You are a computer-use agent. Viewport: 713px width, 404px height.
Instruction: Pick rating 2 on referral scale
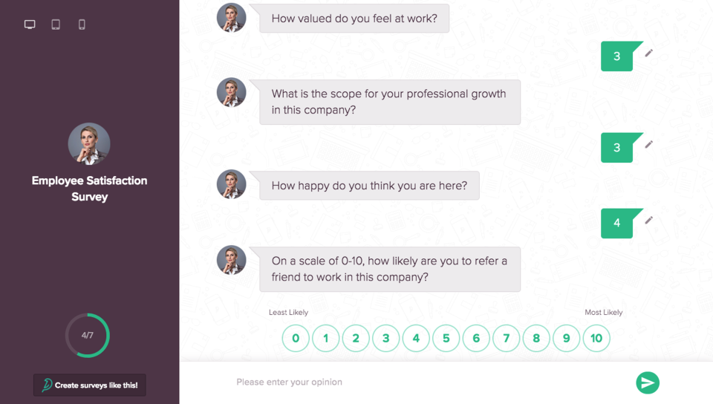(356, 339)
